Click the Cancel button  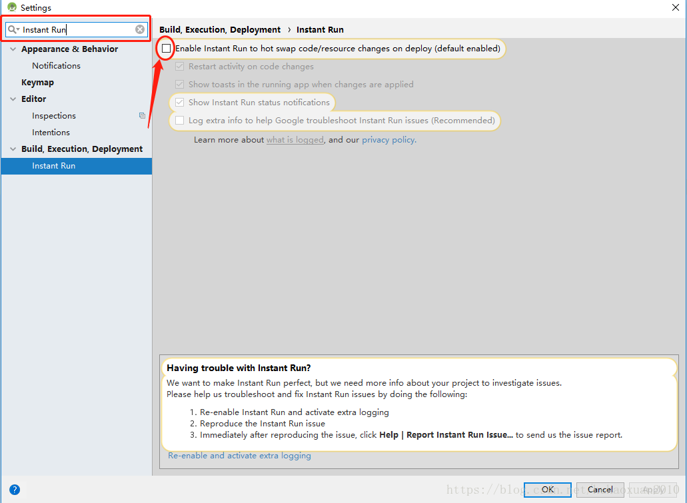pos(600,490)
